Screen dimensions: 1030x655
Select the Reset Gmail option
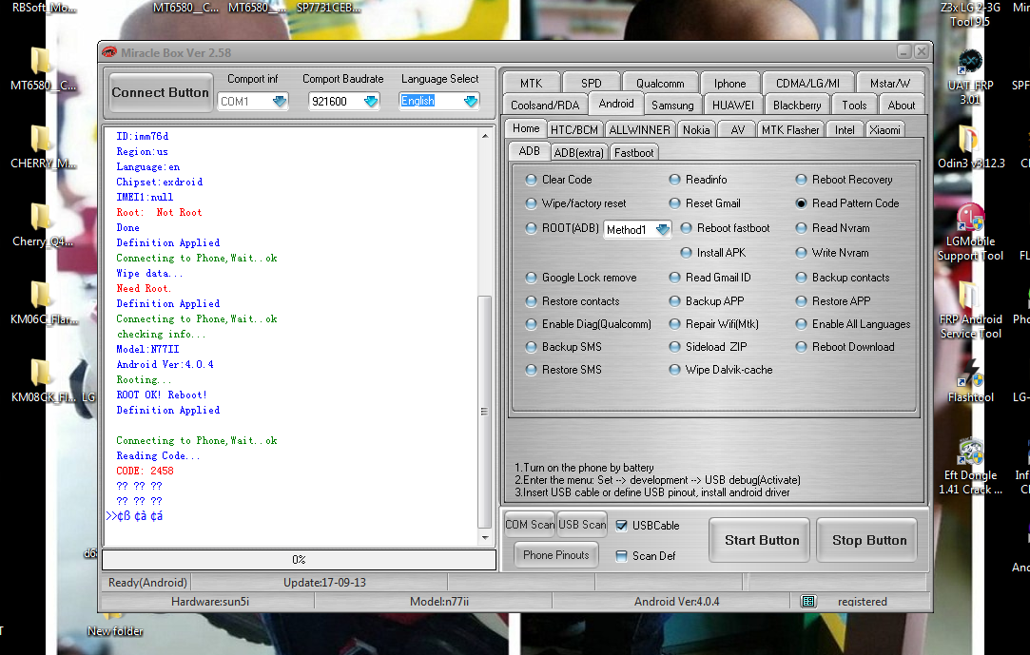pyautogui.click(x=674, y=203)
